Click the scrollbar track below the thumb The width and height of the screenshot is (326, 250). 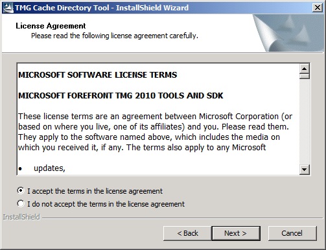(x=305, y=122)
